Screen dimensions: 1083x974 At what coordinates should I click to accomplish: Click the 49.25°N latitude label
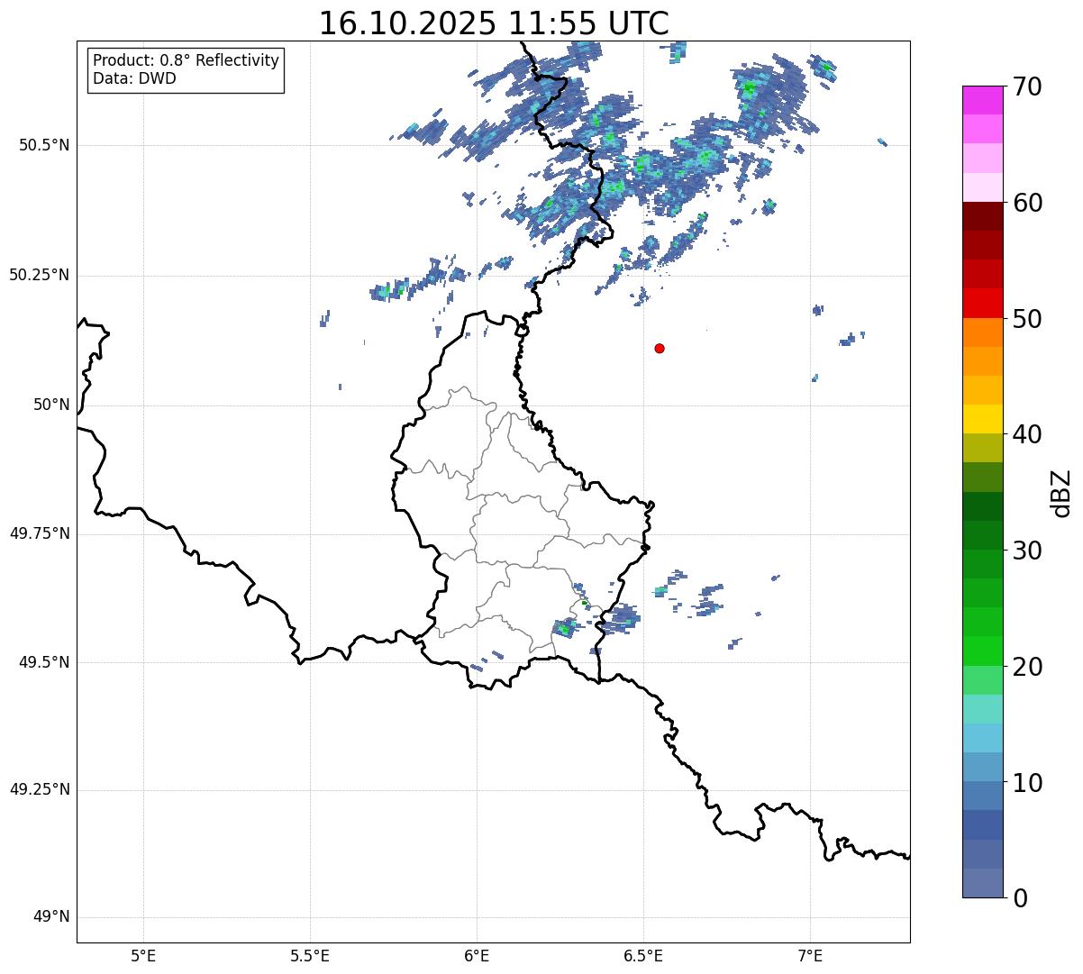(x=40, y=790)
